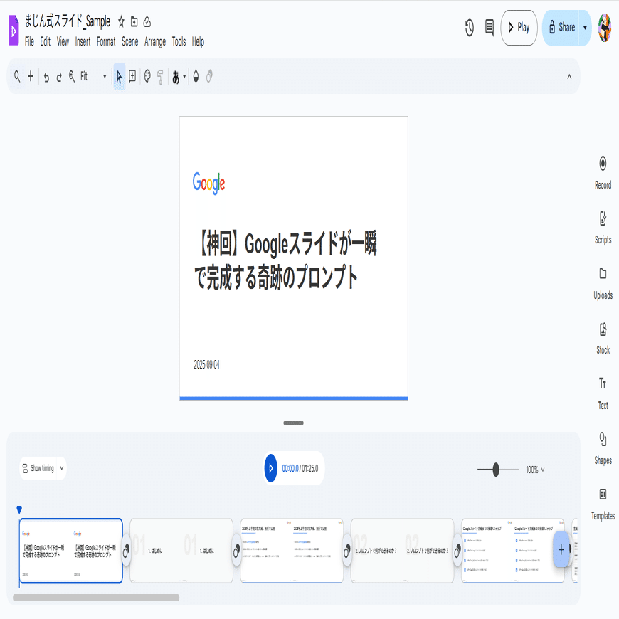Redo the last action
619x619 pixels.
click(x=59, y=77)
